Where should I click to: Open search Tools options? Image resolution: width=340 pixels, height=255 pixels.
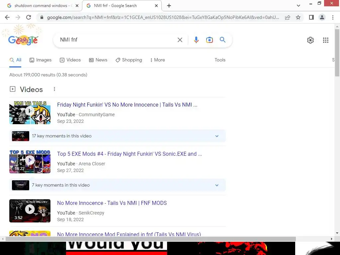pyautogui.click(x=220, y=60)
